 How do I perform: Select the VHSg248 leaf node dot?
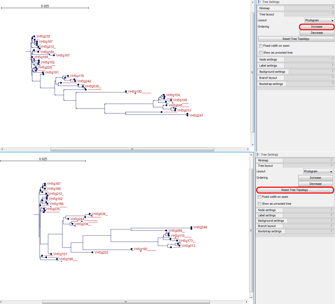tap(191, 227)
